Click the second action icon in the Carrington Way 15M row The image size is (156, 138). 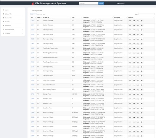coord(134,30)
